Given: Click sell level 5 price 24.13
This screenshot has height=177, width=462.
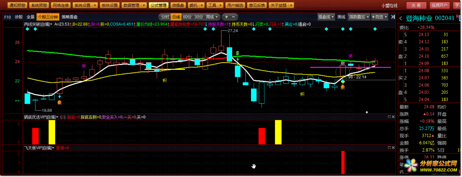Looking at the screenshot, I should coord(424,35).
